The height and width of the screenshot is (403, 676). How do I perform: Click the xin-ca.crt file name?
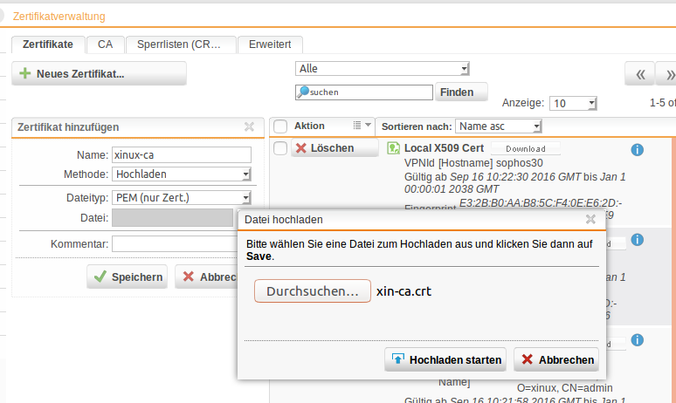point(404,291)
